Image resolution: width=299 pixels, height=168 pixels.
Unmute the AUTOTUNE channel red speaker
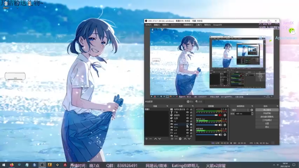(221, 115)
